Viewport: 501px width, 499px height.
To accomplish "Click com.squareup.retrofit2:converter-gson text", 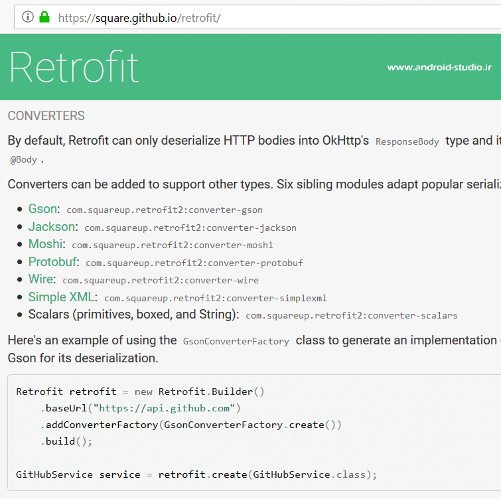I will pyautogui.click(x=165, y=210).
